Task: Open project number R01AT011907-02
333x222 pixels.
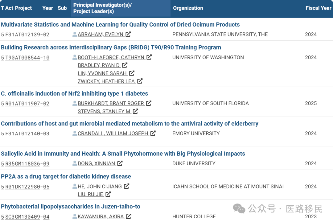Action: [x=27, y=104]
